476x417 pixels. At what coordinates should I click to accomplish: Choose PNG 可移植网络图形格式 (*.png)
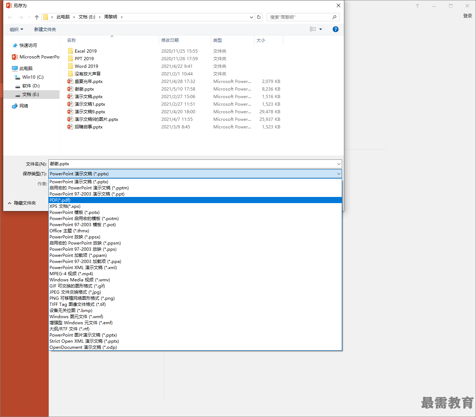click(195, 298)
